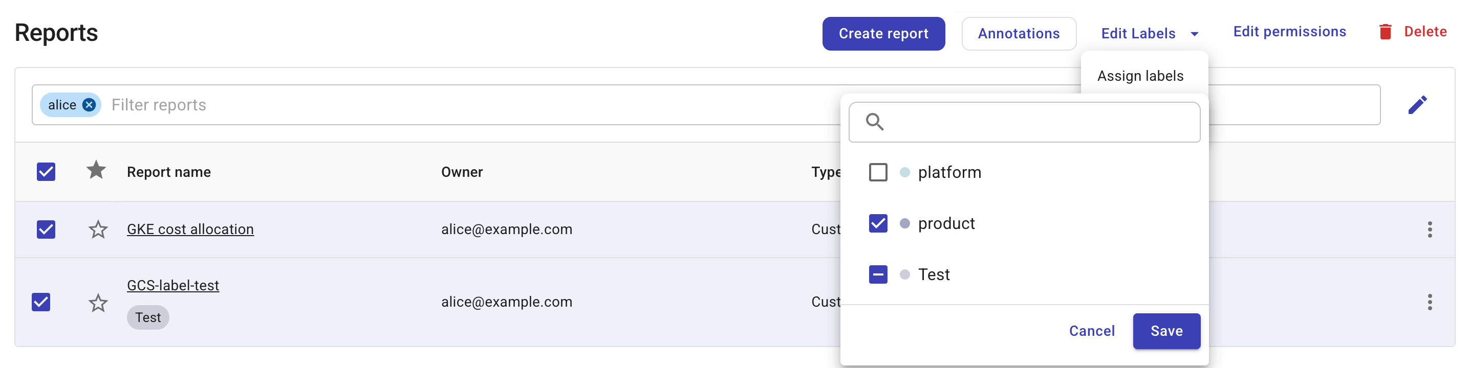Open the Annotations button
This screenshot has width=1470, height=368.
click(1019, 34)
